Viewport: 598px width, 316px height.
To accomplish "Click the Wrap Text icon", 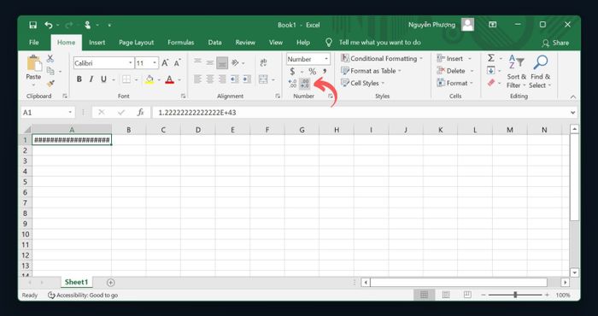I will pyautogui.click(x=263, y=63).
